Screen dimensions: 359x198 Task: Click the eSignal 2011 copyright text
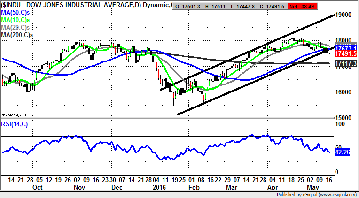coord(14,114)
